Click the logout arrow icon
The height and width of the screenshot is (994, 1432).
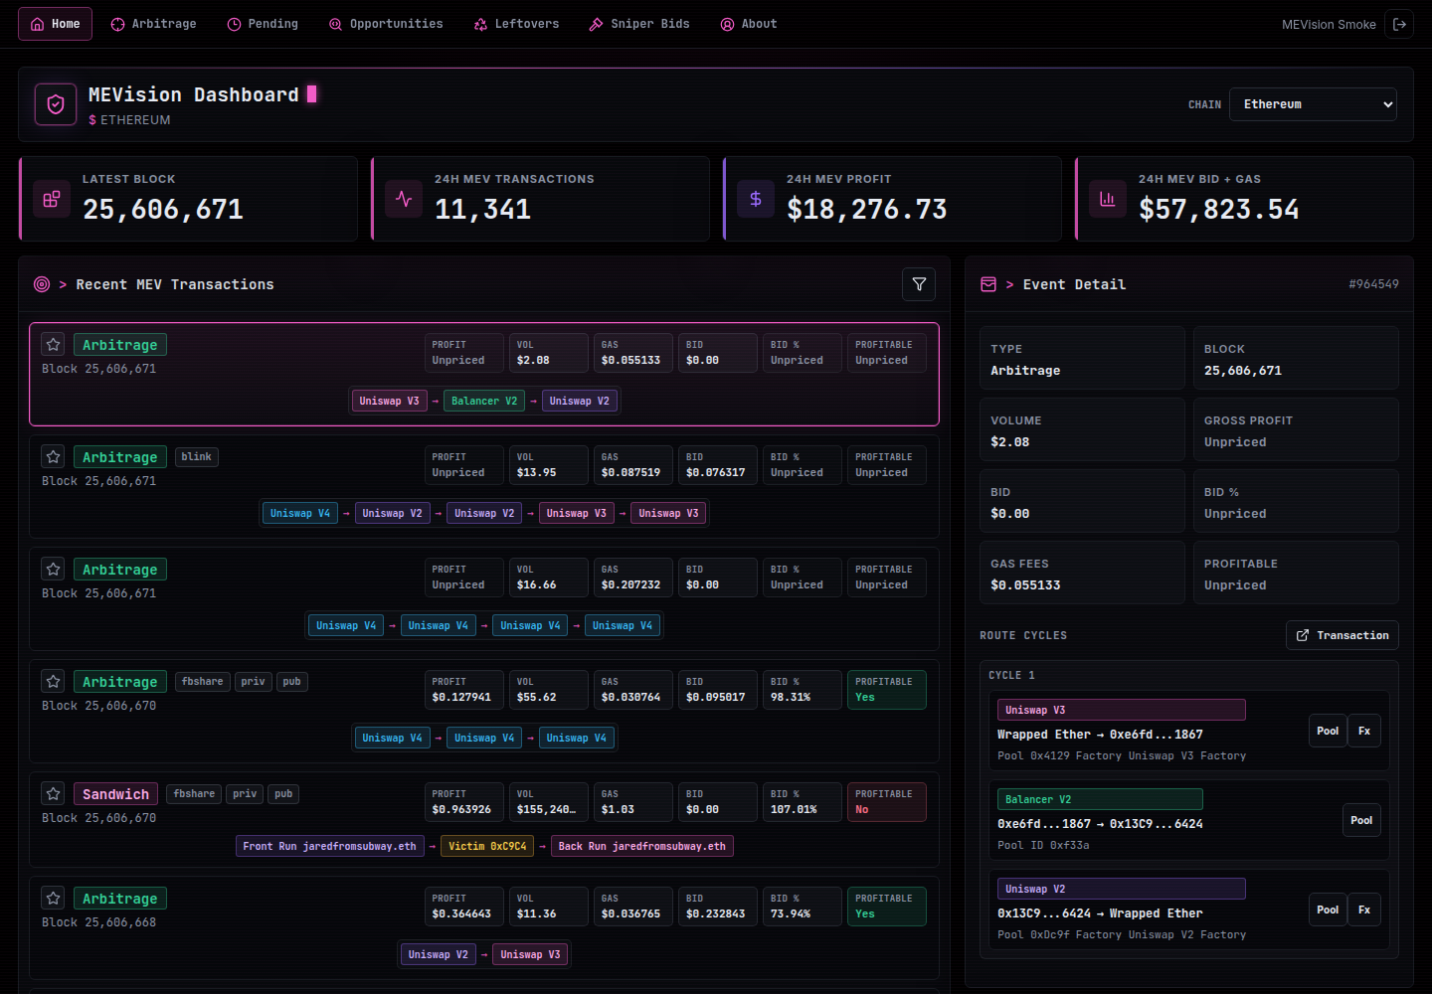coord(1399,24)
